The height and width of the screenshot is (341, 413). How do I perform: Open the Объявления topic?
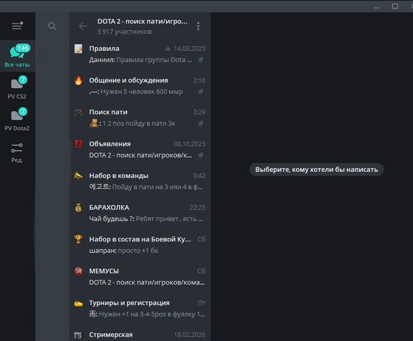click(x=139, y=149)
